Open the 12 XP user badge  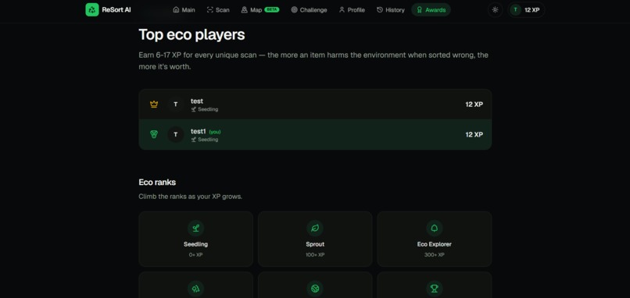[526, 9]
